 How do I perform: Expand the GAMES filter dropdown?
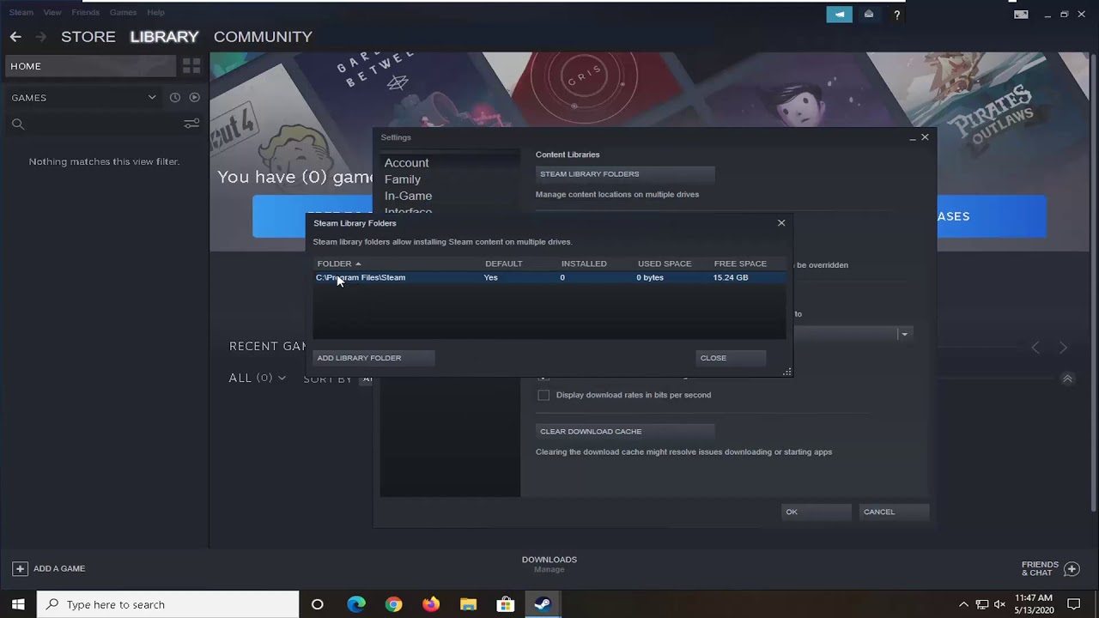[152, 98]
